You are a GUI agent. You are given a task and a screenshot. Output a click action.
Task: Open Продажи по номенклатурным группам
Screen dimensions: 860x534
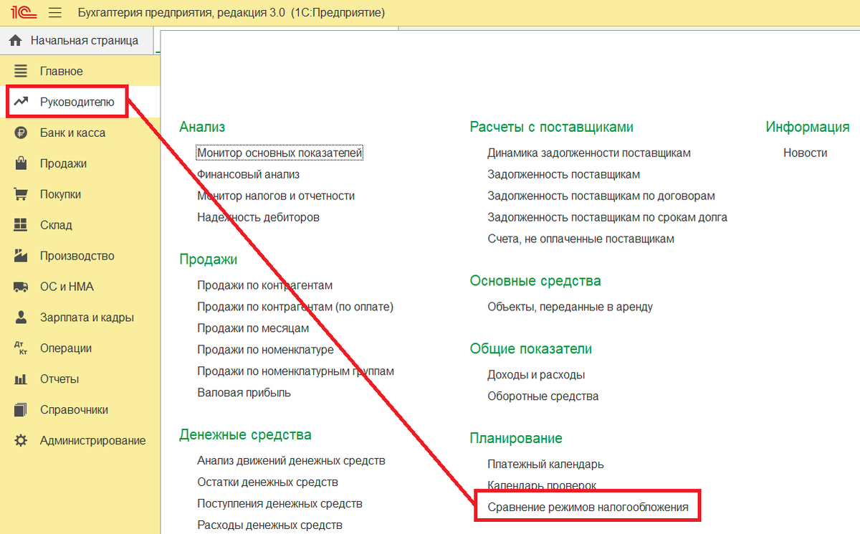tap(295, 371)
